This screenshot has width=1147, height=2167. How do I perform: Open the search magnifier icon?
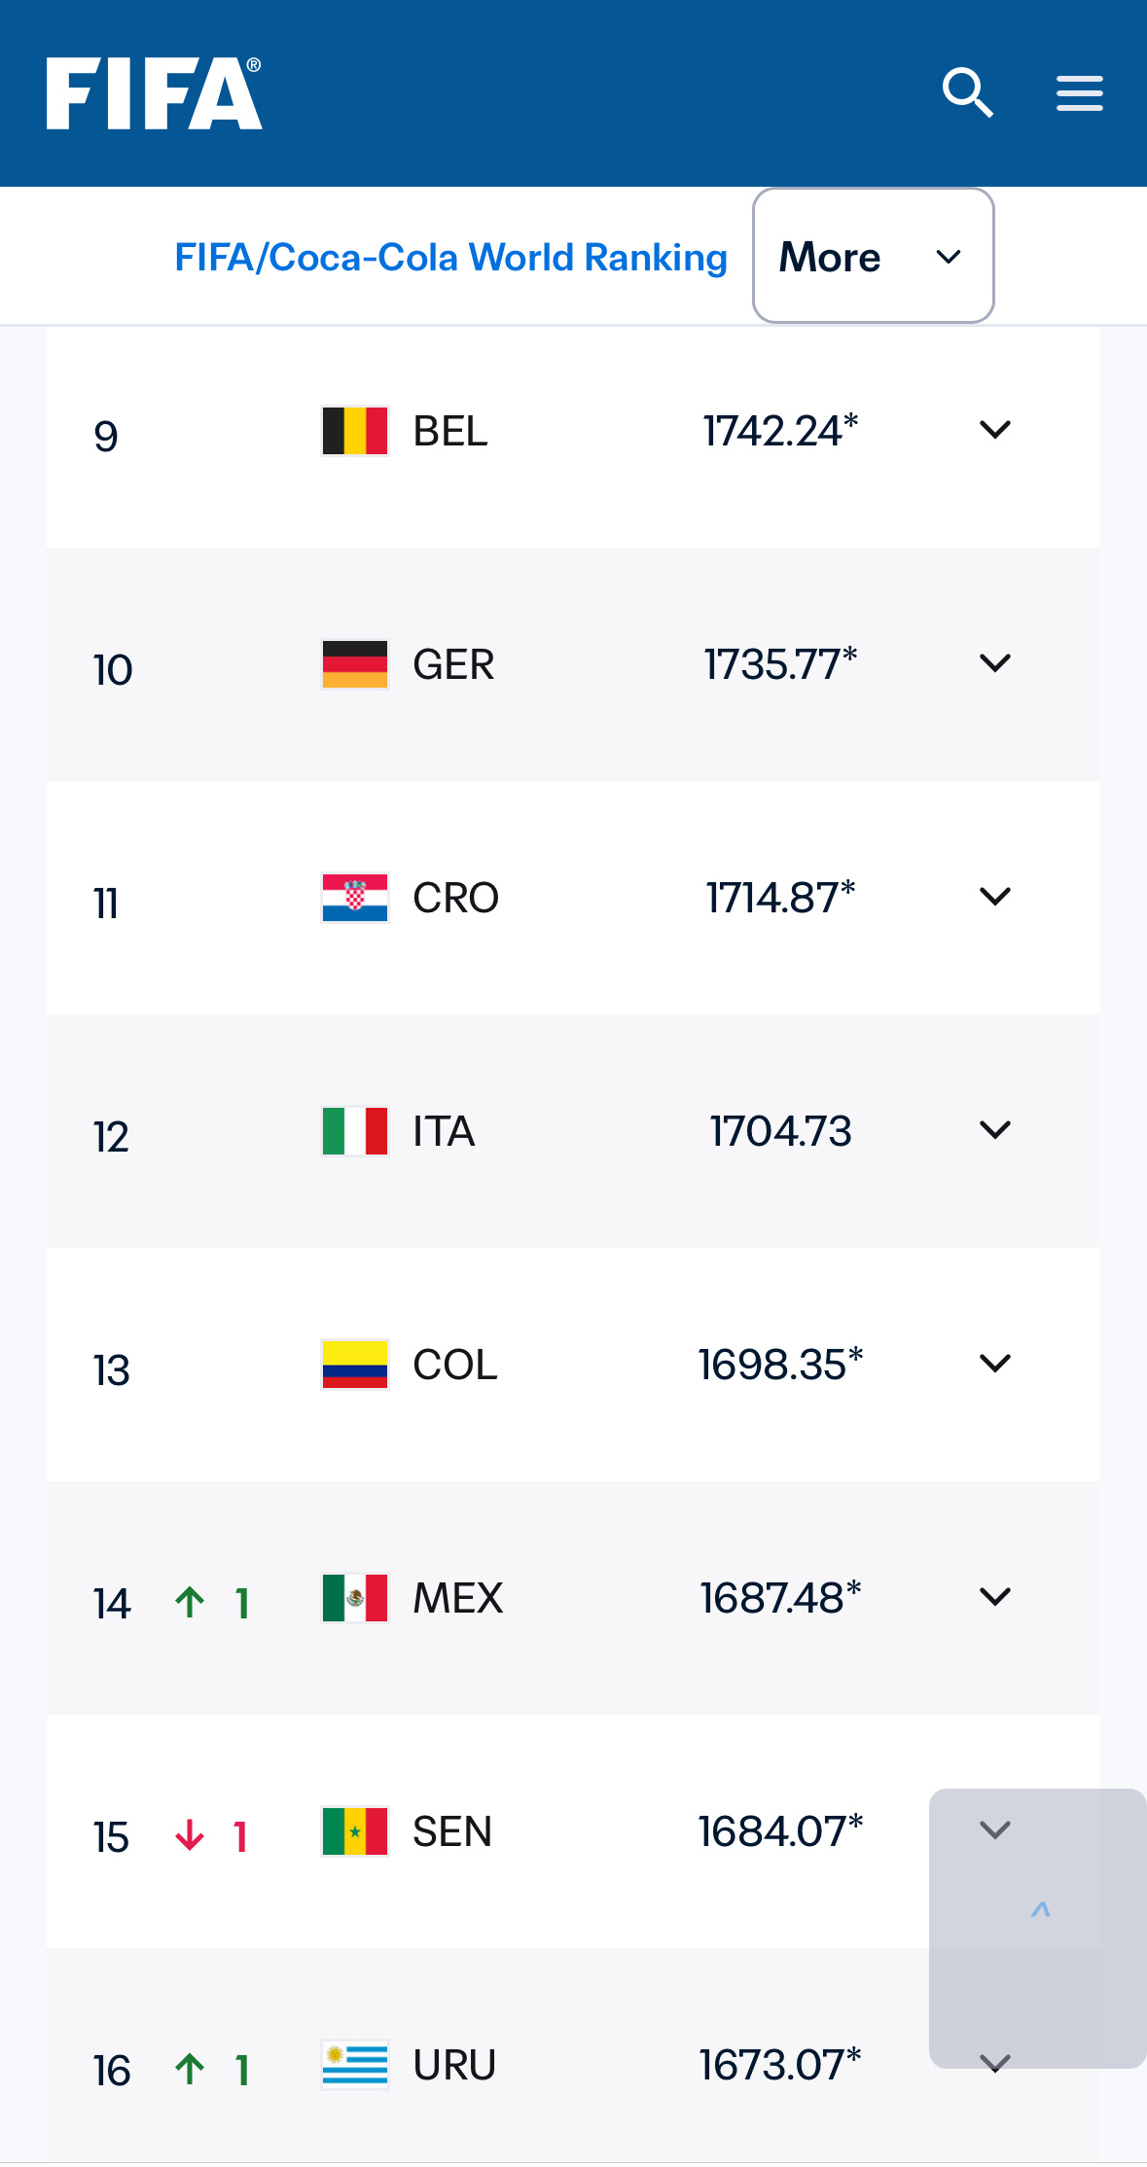point(967,93)
